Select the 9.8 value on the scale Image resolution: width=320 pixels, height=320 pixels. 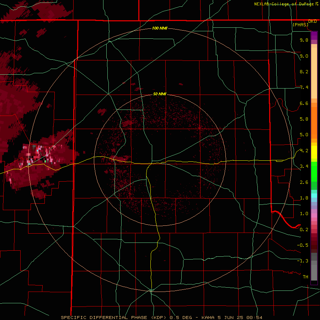304,40
